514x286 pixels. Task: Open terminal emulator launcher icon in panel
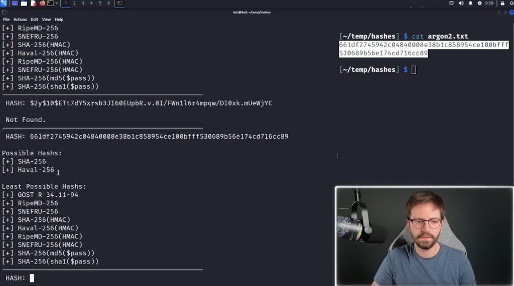pos(51,4)
